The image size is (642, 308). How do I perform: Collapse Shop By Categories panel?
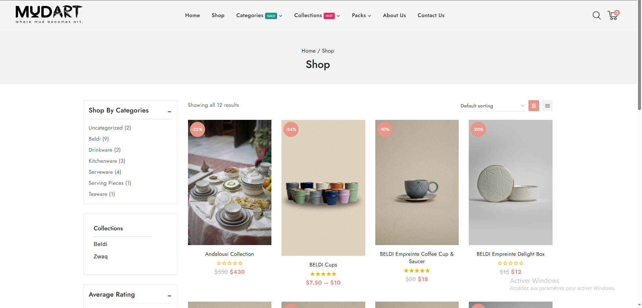point(170,111)
